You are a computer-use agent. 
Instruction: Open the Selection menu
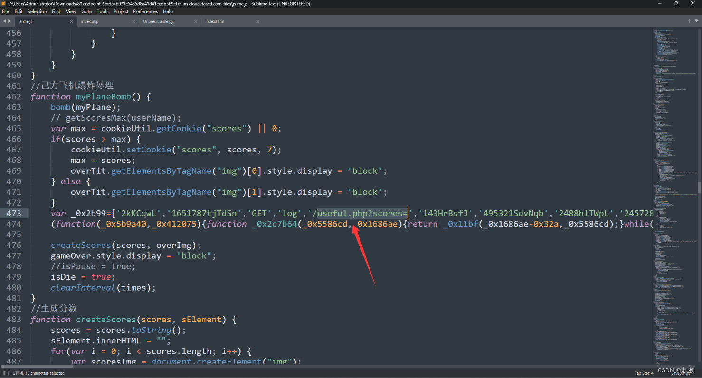(37, 11)
